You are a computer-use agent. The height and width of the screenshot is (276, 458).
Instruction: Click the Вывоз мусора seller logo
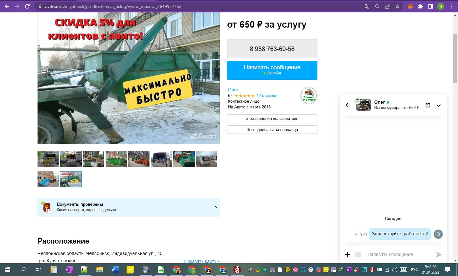(x=309, y=95)
